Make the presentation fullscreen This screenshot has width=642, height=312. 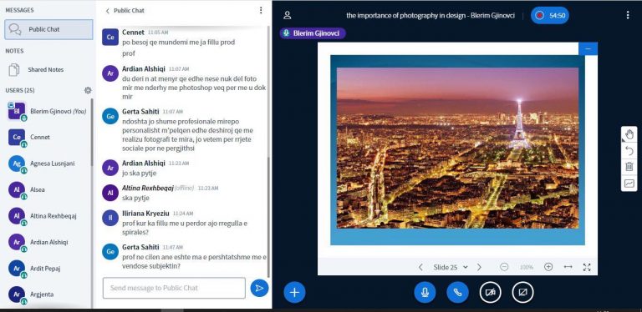pos(587,267)
